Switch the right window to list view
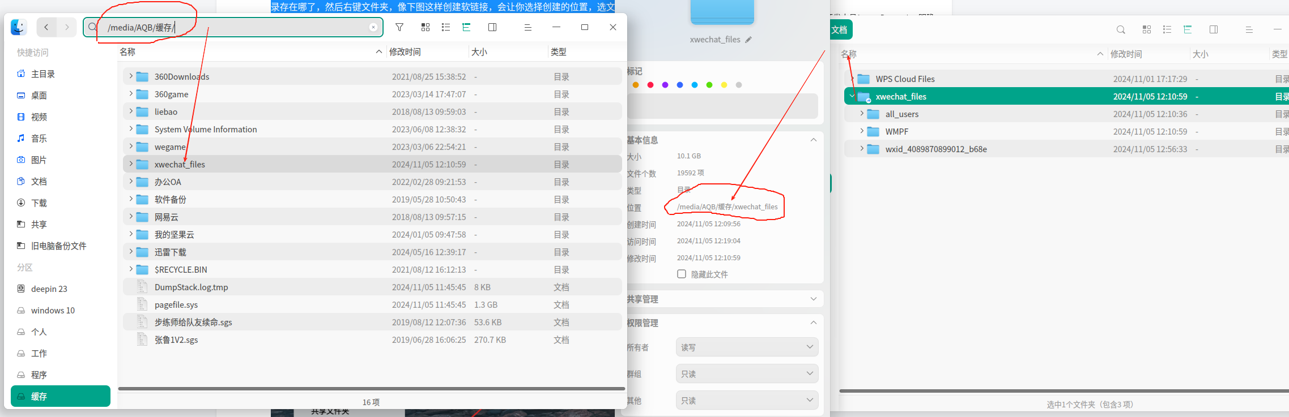Viewport: 1289px width, 417px height. 1167,29
